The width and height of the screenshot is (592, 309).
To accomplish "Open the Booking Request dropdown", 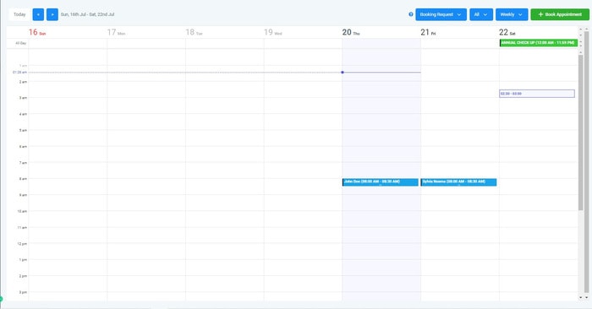I will tap(441, 14).
